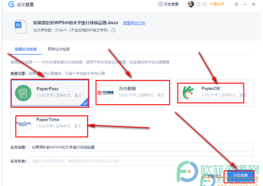Click the Word document file icon
Screen dimensions: 263x186
tap(21, 26)
